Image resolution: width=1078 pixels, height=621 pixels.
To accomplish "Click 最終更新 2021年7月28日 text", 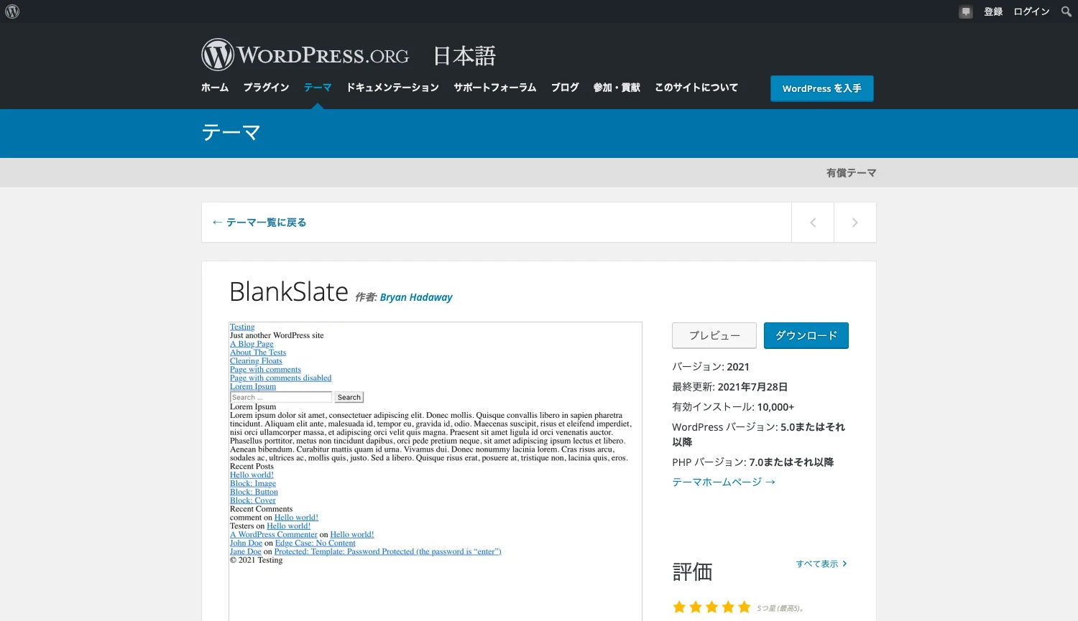I will (730, 387).
